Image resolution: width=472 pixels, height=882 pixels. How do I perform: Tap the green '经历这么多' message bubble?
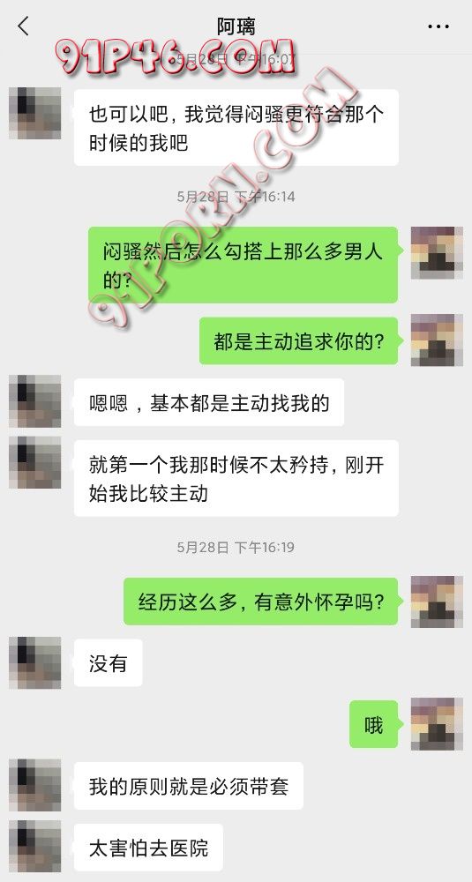click(x=261, y=602)
